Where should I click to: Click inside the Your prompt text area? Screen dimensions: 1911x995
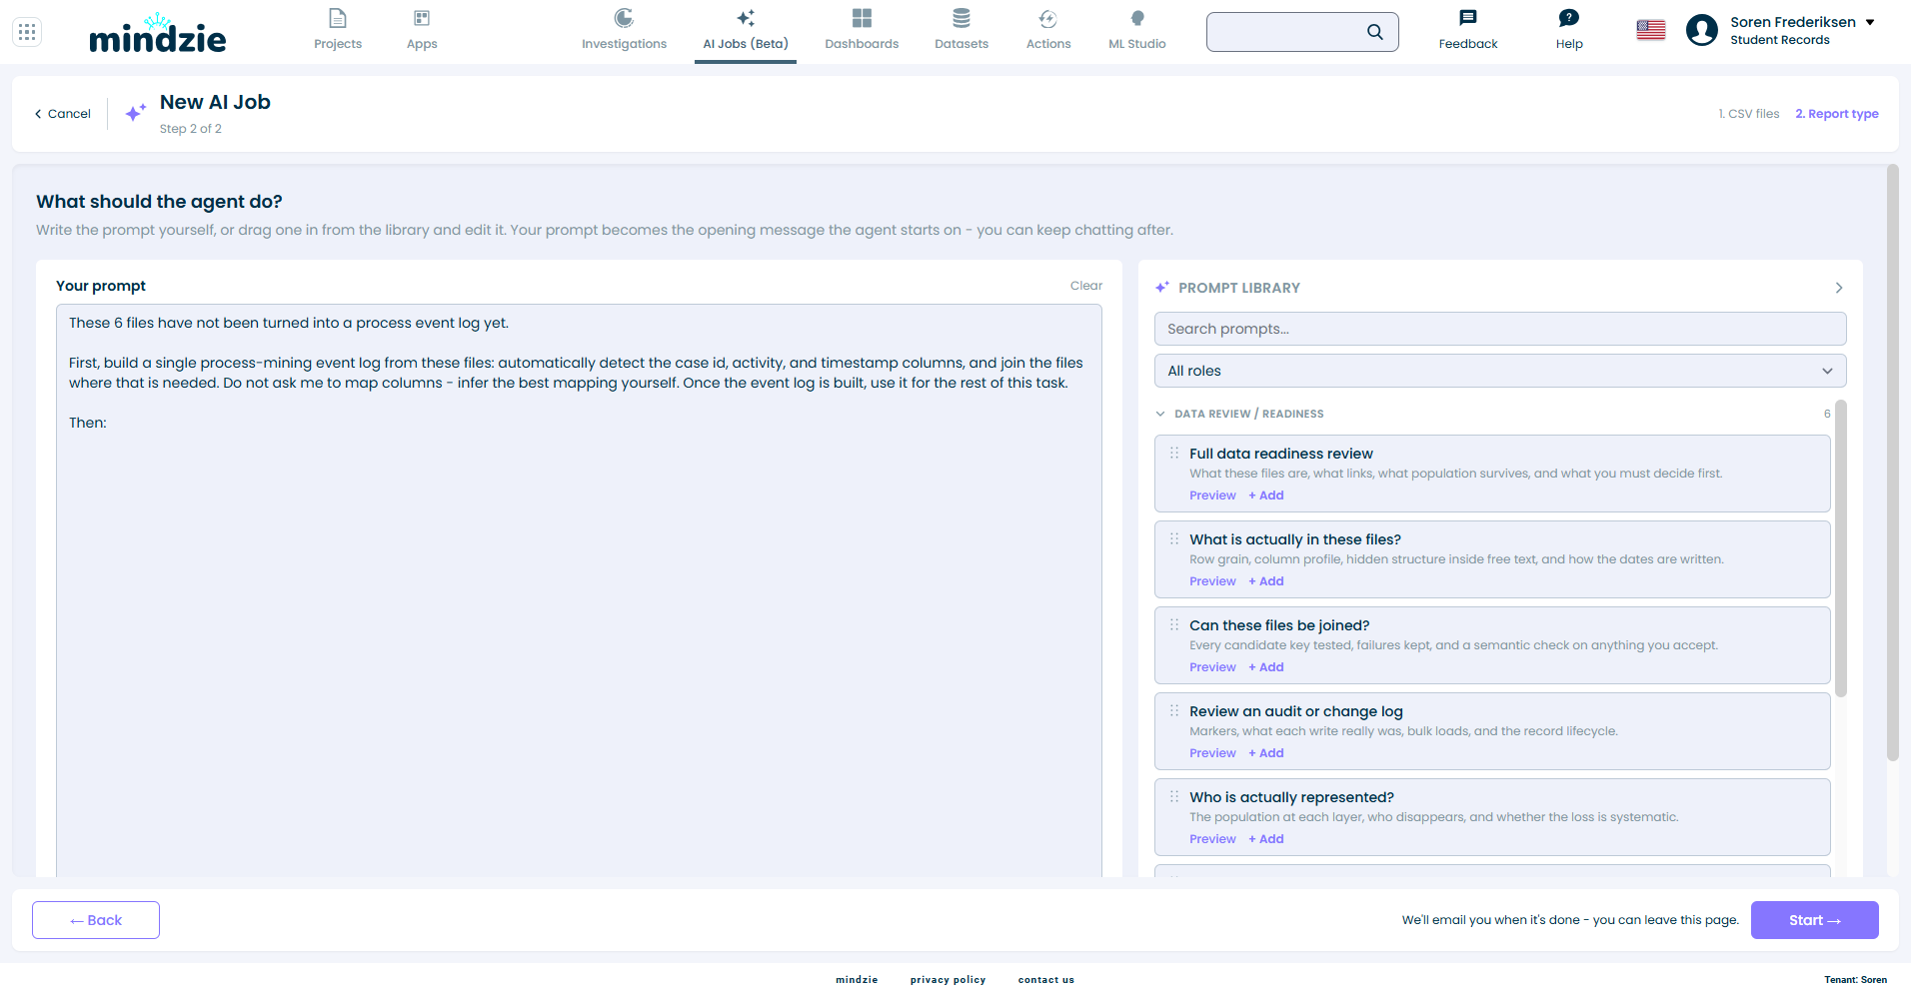tap(579, 590)
